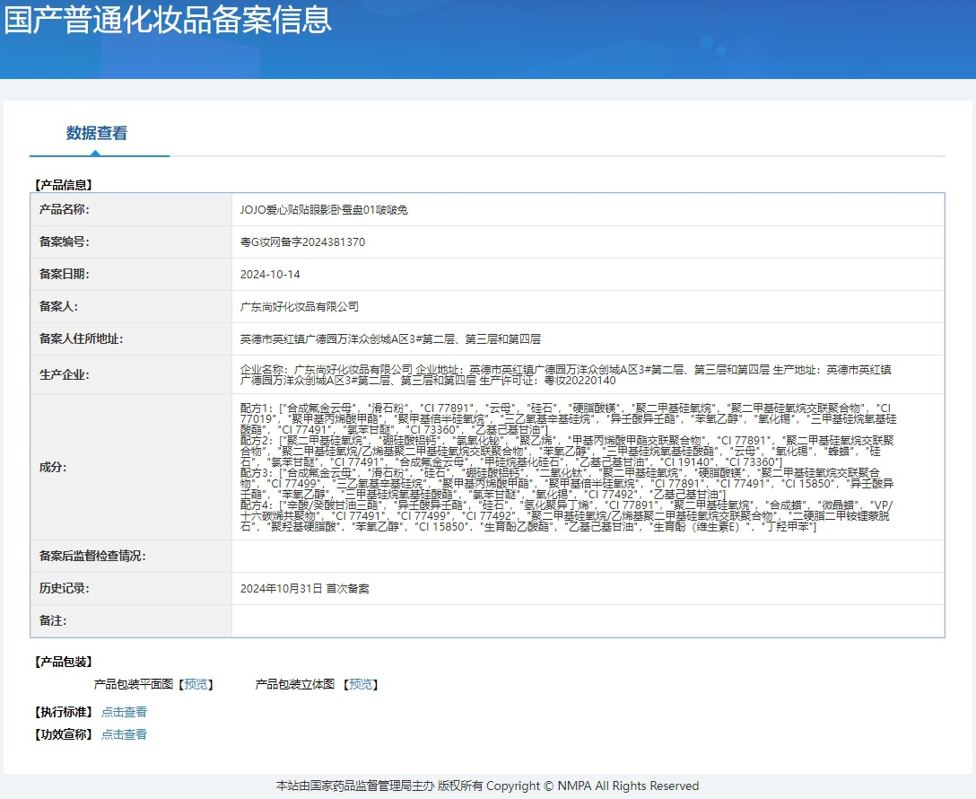Select the 生产许可证 粤妆20220140 text
Viewport: 976px width, 799px height.
click(547, 381)
